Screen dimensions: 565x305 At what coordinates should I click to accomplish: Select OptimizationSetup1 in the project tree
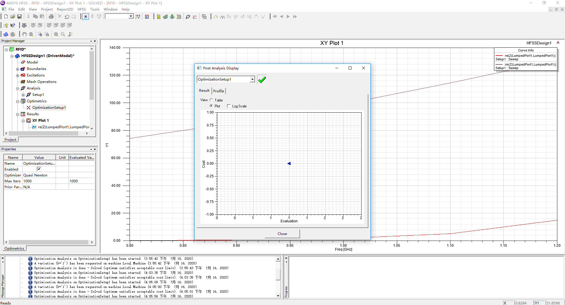point(49,108)
